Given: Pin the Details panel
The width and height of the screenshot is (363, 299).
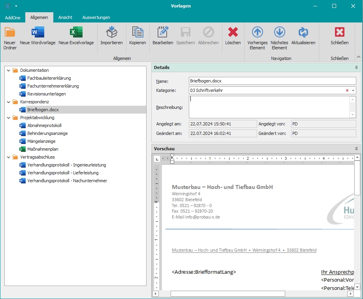Looking at the screenshot, I should [x=356, y=68].
